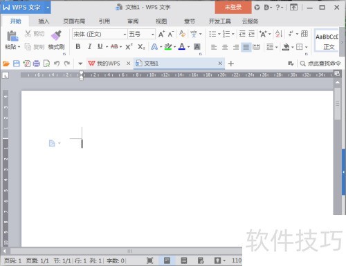
Task: Switch to the 插入 ribbon tab
Action: [44, 21]
